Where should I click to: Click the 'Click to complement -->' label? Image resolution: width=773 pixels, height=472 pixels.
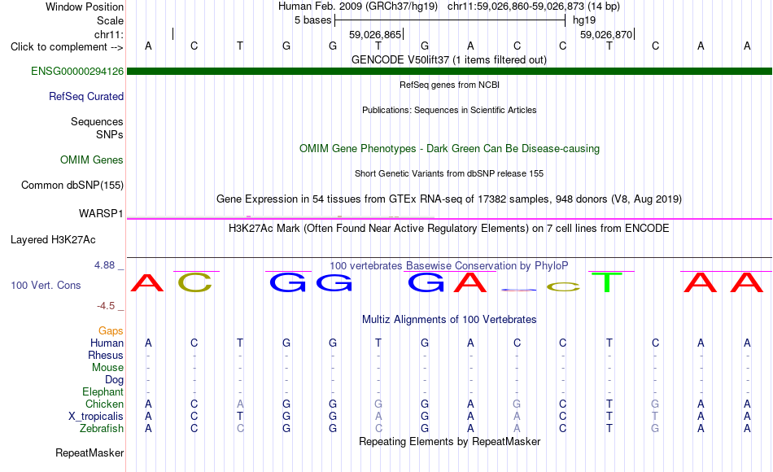point(67,47)
